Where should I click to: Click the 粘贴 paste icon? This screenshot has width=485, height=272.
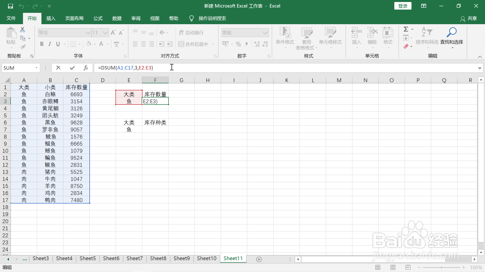(x=11, y=33)
